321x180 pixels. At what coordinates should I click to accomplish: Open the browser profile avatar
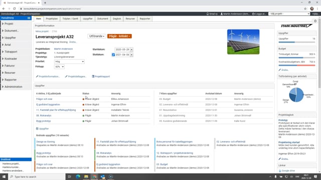coord(312,9)
